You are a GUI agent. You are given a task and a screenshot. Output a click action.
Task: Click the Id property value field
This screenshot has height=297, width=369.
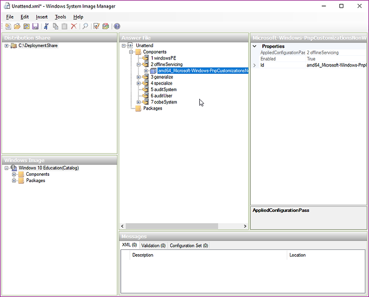pos(336,65)
